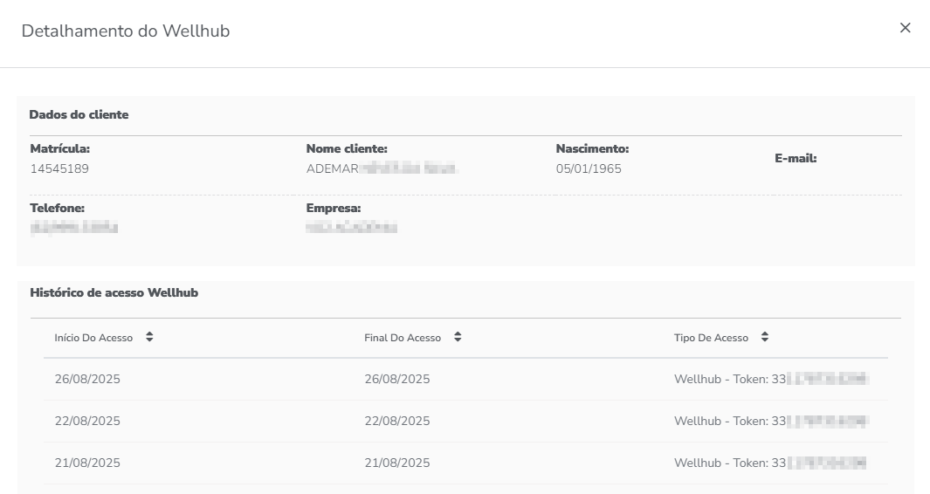This screenshot has width=930, height=494.
Task: Select Wellhub token in the 21/08/2025 row
Action: coord(771,463)
